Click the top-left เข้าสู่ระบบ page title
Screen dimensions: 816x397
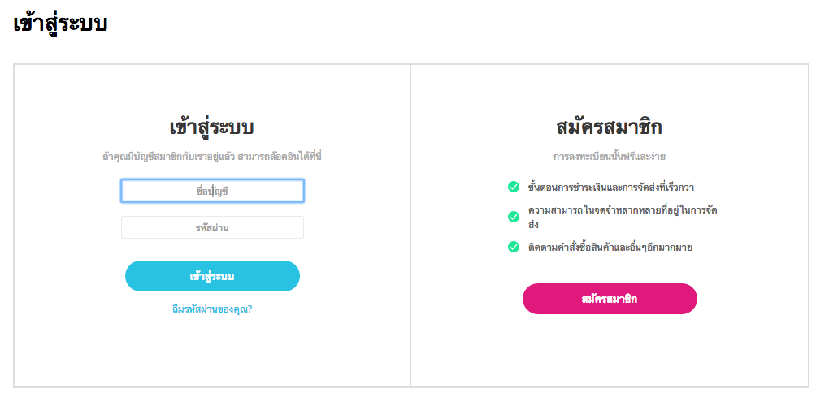tap(61, 24)
